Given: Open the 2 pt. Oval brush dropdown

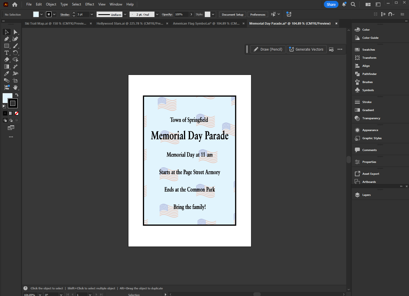Looking at the screenshot, I should [157, 14].
